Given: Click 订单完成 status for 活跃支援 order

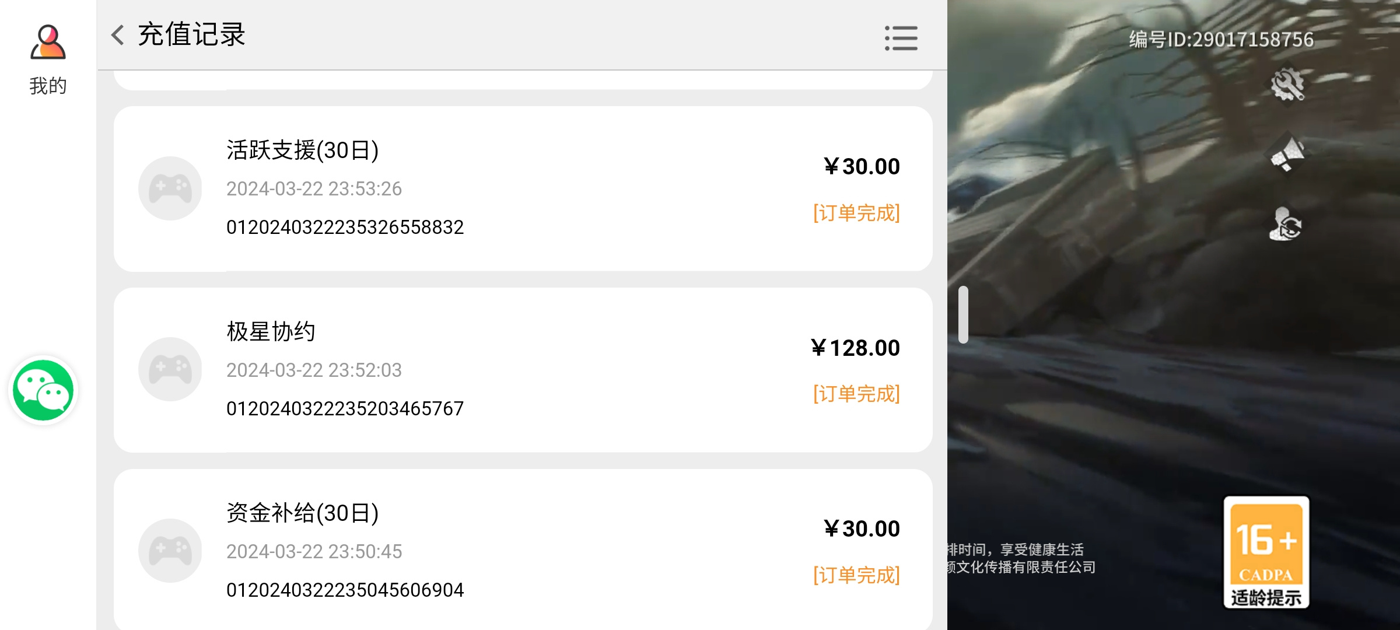Looking at the screenshot, I should (x=857, y=213).
